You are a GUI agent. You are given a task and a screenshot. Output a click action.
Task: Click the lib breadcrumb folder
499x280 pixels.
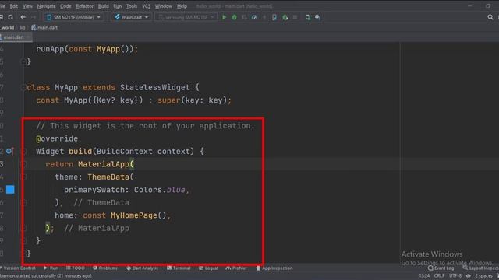coord(23,28)
